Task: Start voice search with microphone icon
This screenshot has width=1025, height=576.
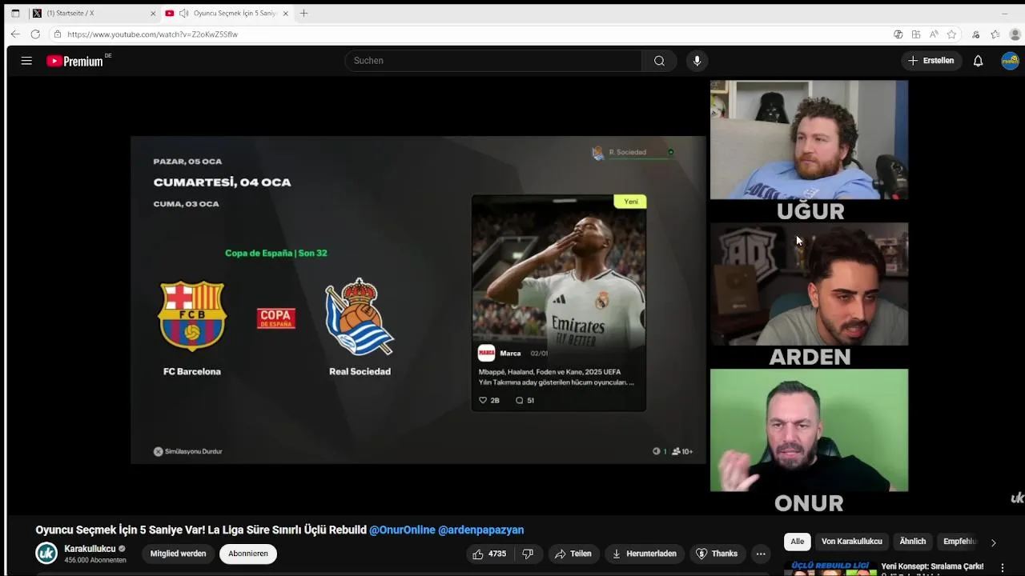Action: 697,61
